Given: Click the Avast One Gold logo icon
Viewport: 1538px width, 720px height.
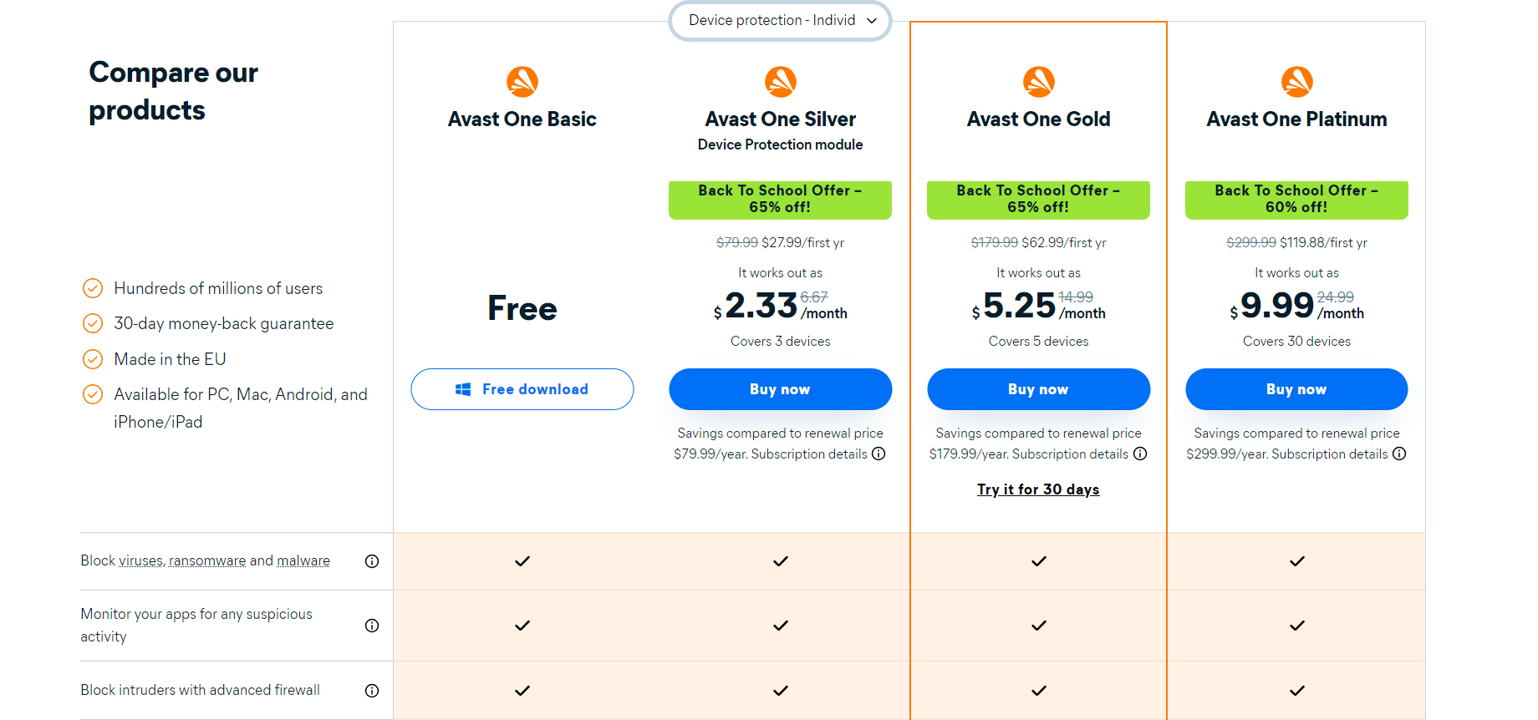Looking at the screenshot, I should tap(1038, 82).
